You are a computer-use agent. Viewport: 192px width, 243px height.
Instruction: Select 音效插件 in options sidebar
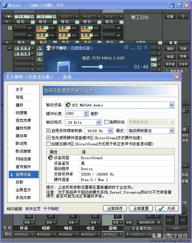[23, 167]
